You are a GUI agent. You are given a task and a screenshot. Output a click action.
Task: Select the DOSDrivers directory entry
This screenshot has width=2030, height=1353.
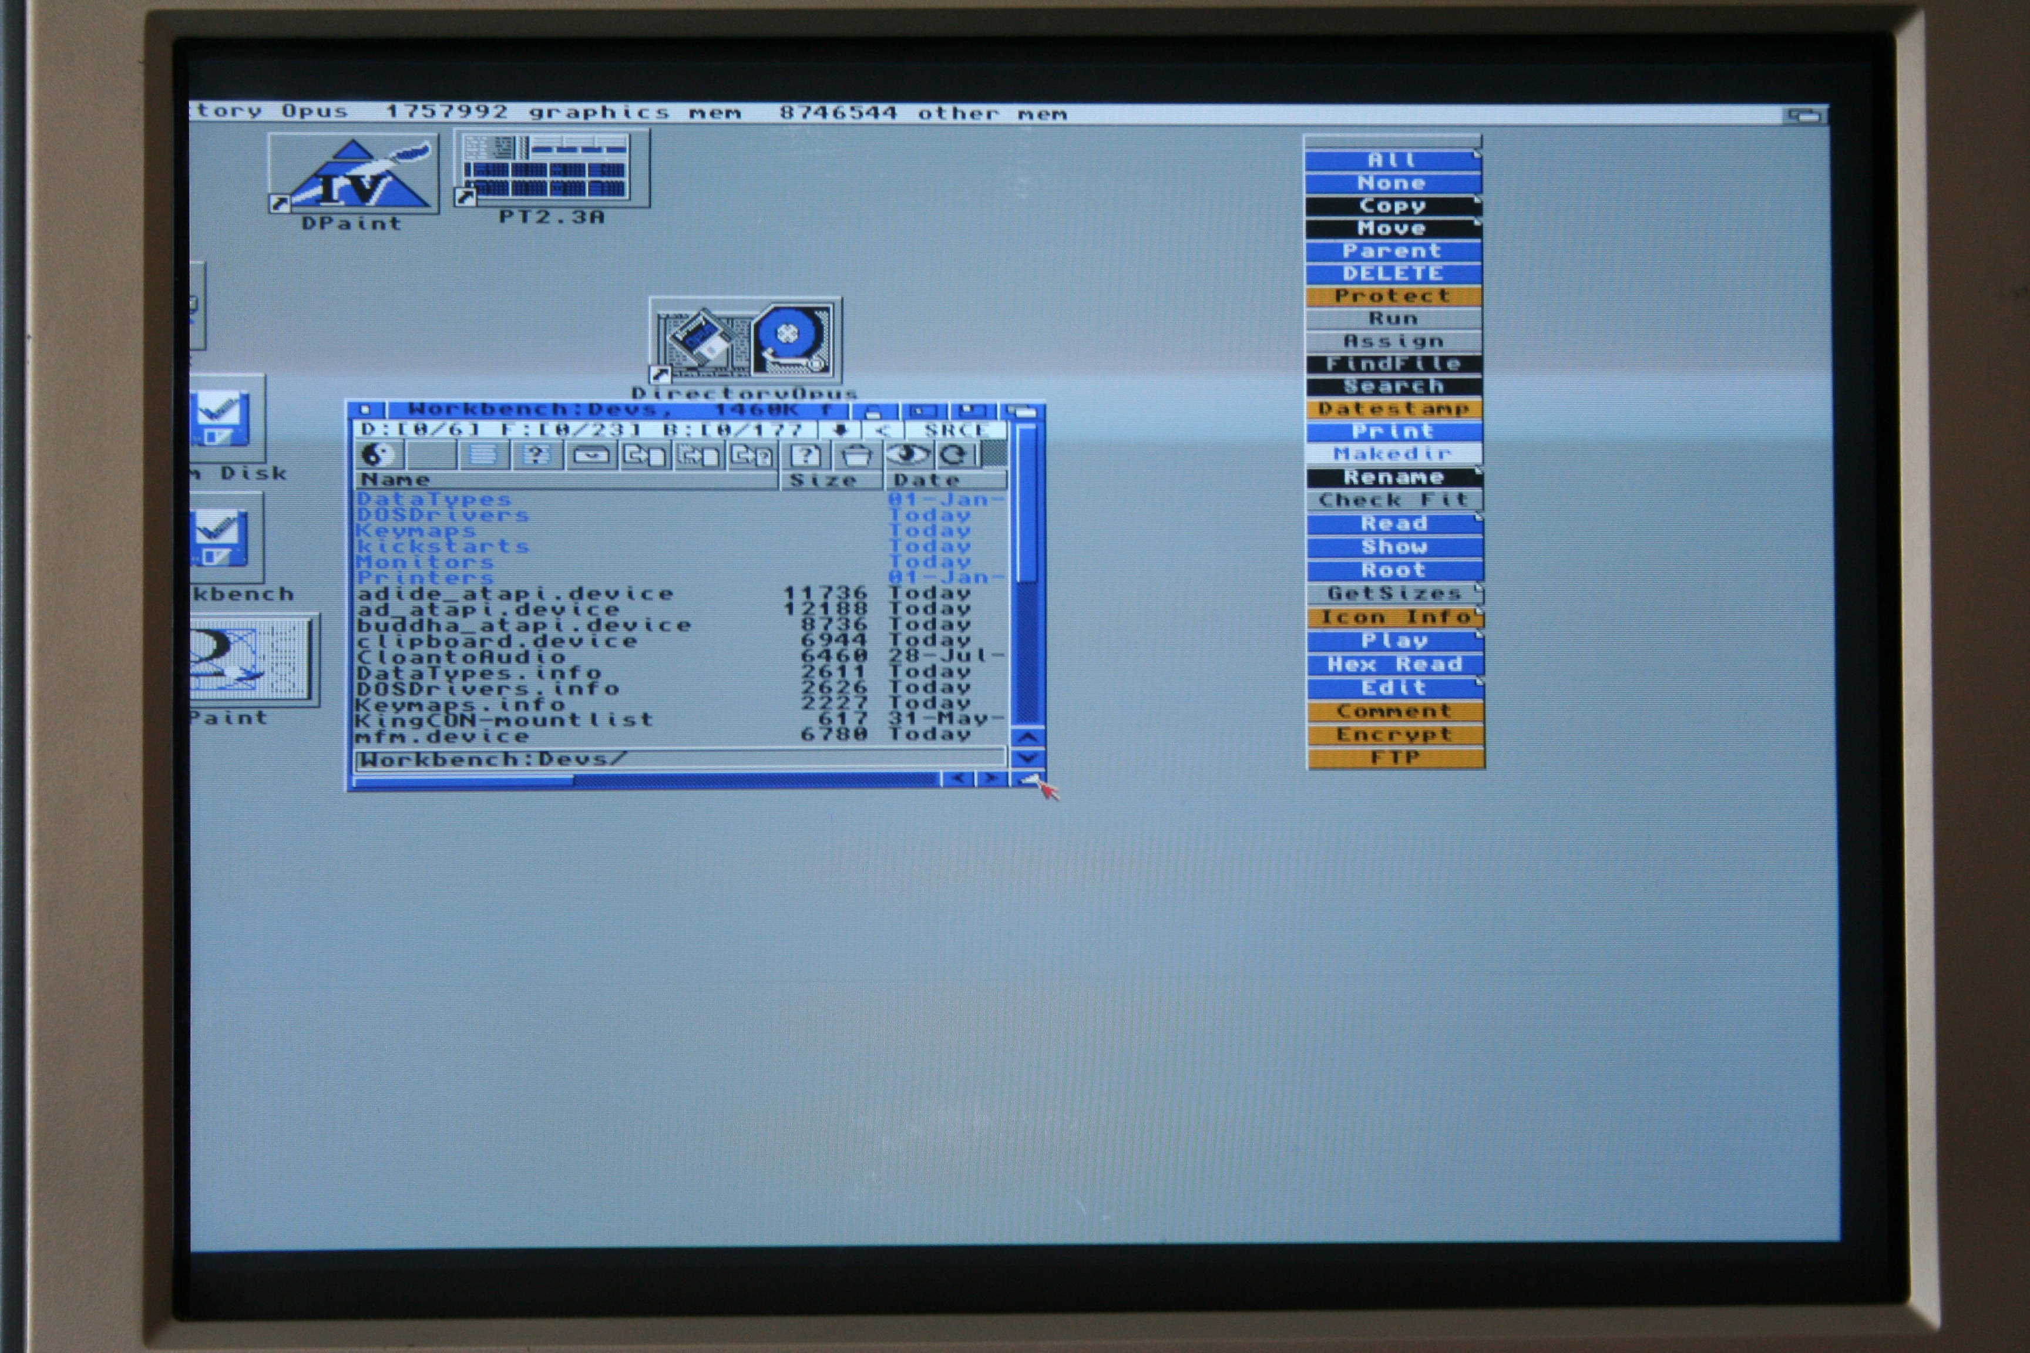pyautogui.click(x=443, y=515)
